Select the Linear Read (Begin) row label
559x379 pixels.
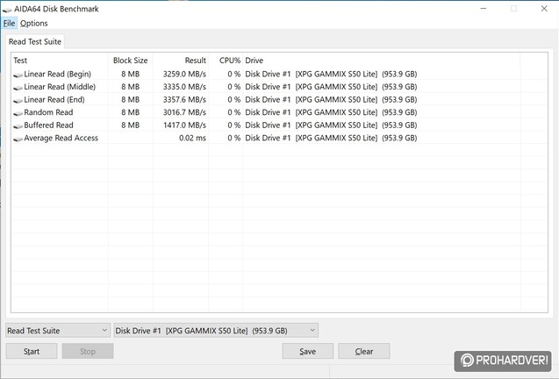coord(57,75)
